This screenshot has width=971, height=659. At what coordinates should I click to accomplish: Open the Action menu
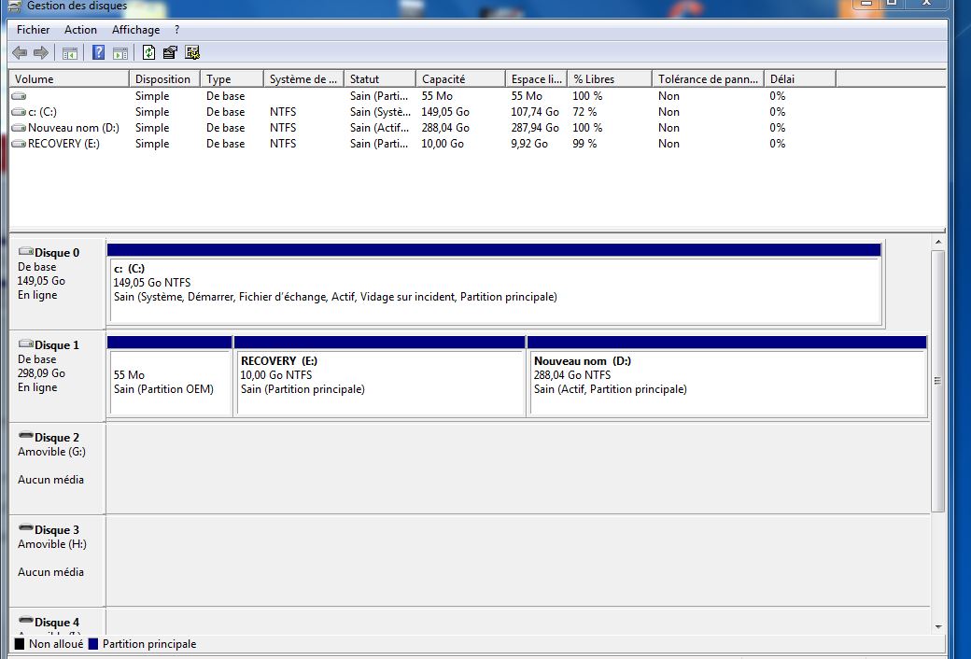80,30
